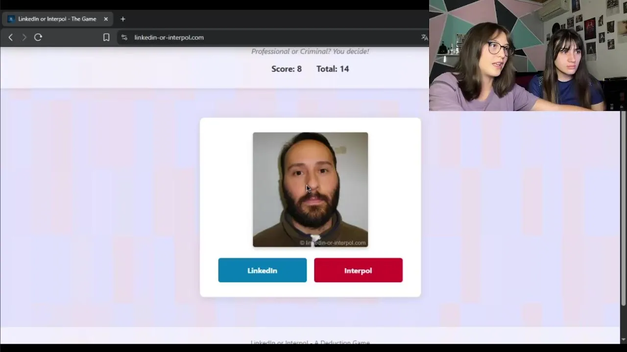Image resolution: width=627 pixels, height=352 pixels.
Task: Click the blue LinkedIn answer button
Action: [x=262, y=270]
